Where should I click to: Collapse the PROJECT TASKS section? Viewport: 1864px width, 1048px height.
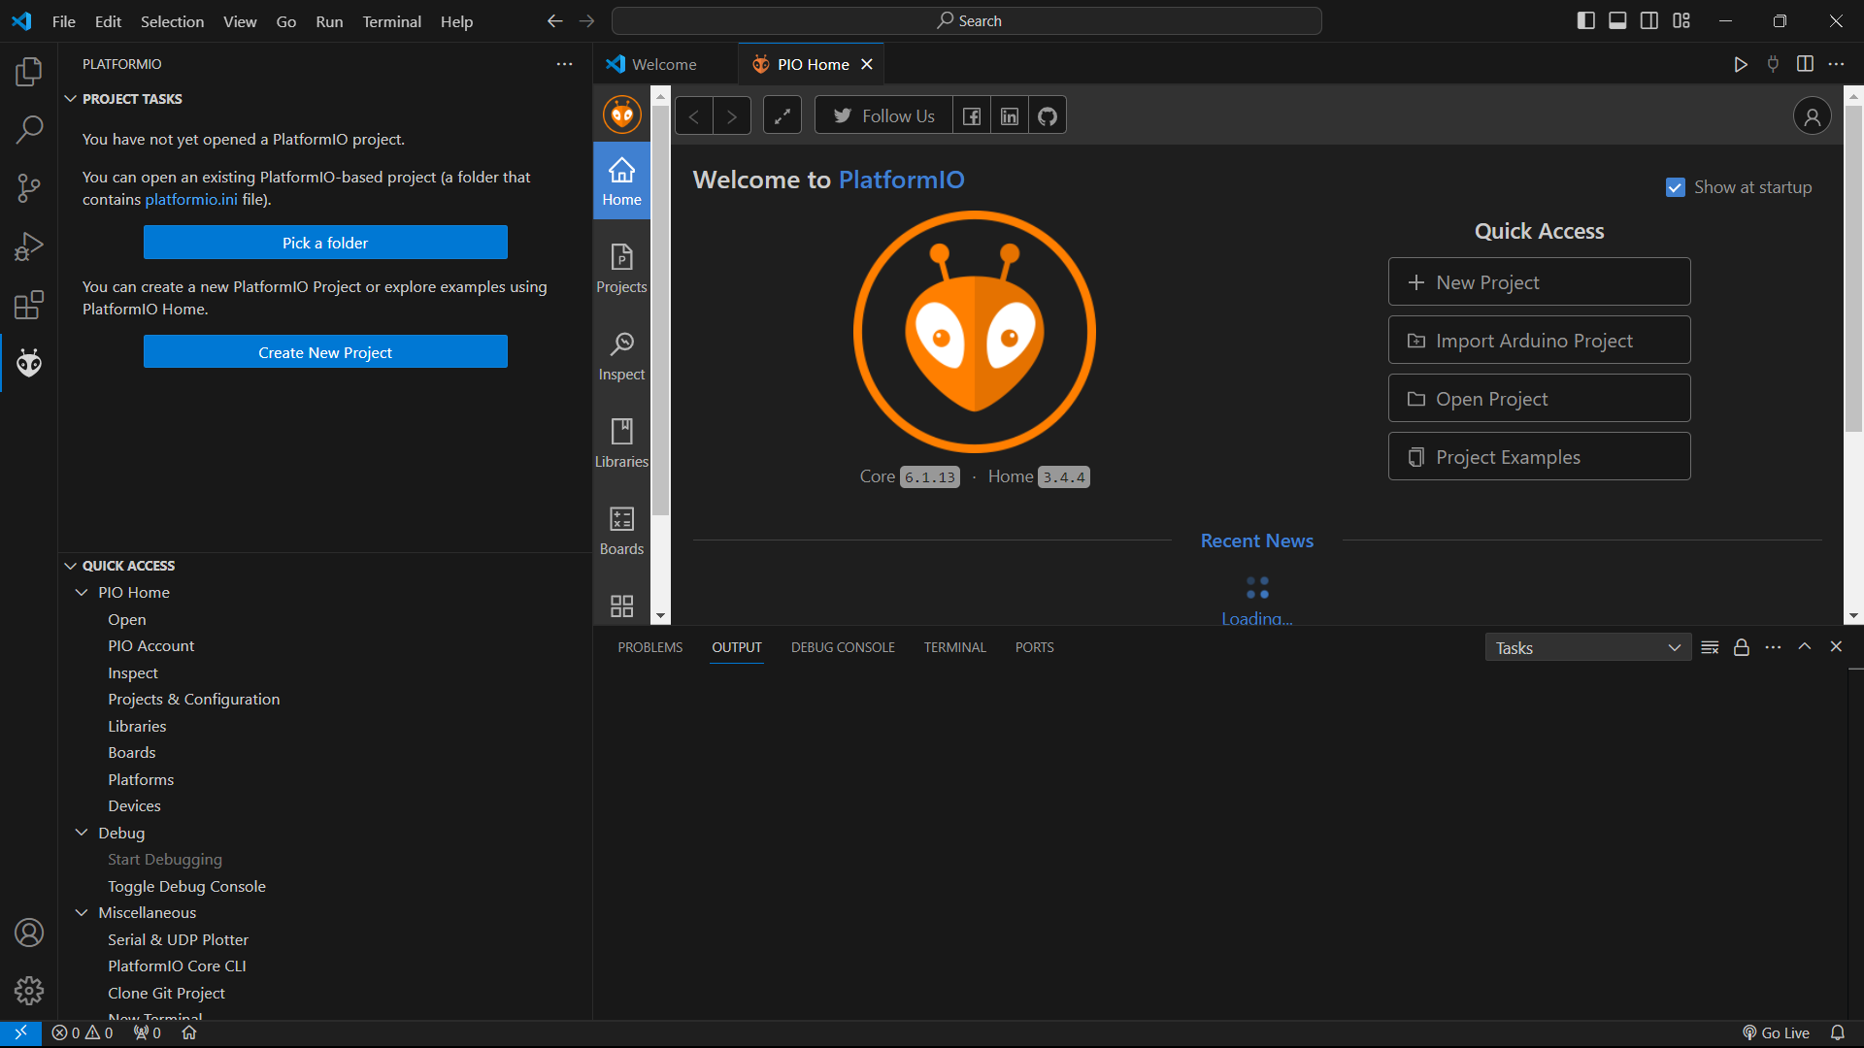pyautogui.click(x=71, y=99)
